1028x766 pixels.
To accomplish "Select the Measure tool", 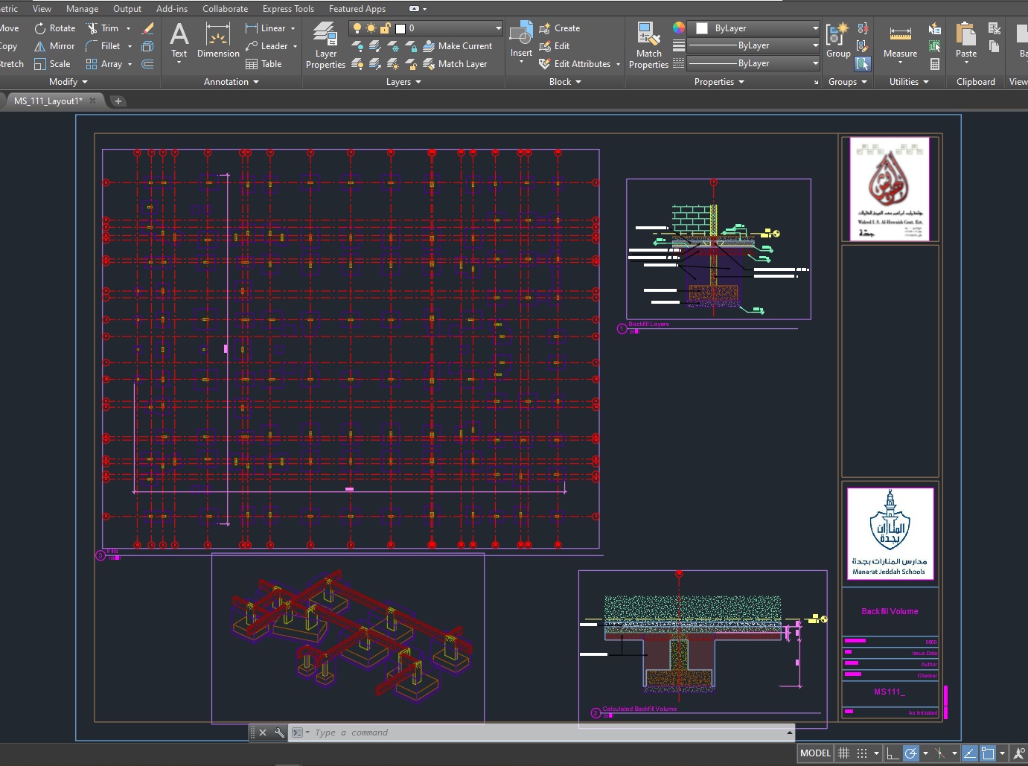I will click(900, 41).
